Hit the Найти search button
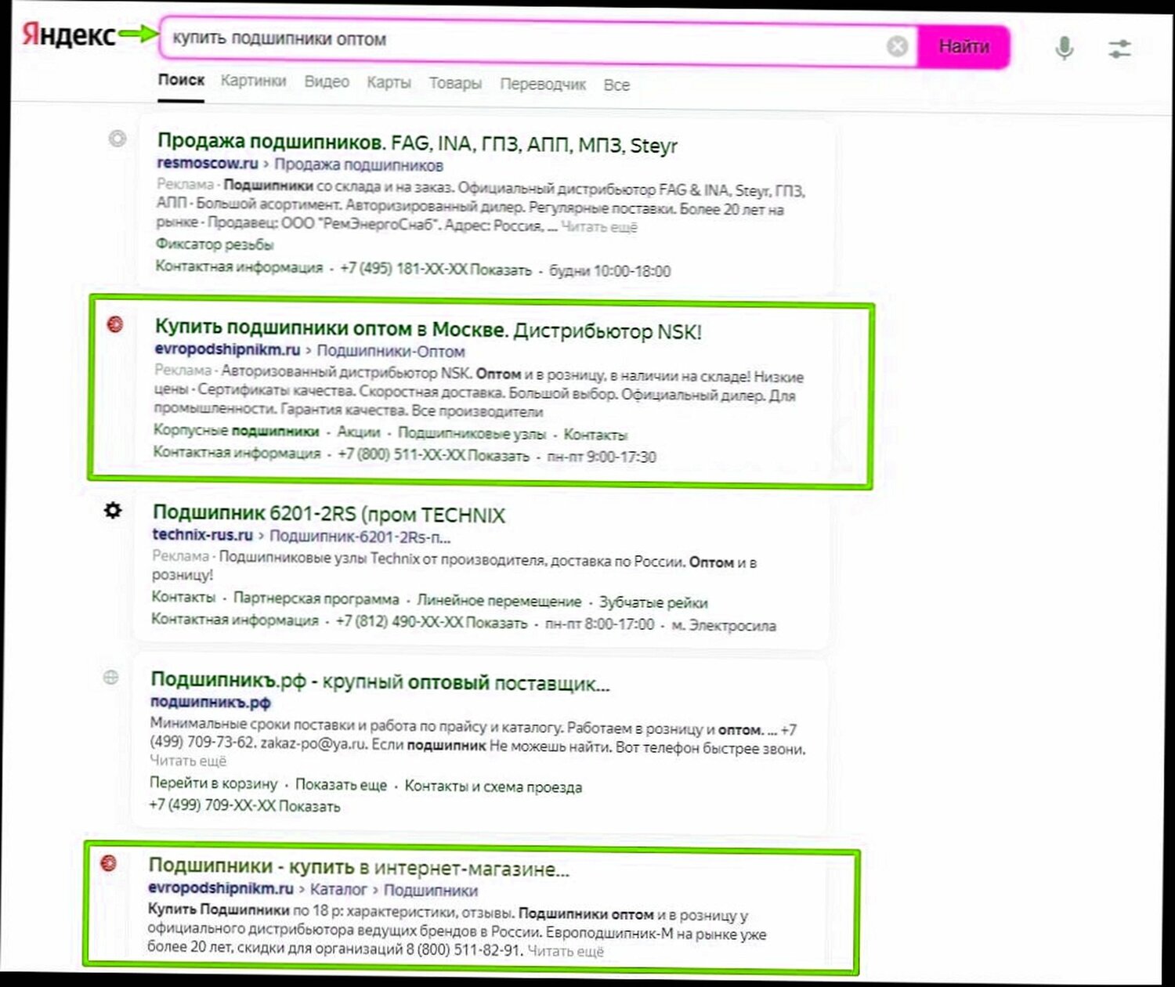 pos(963,46)
